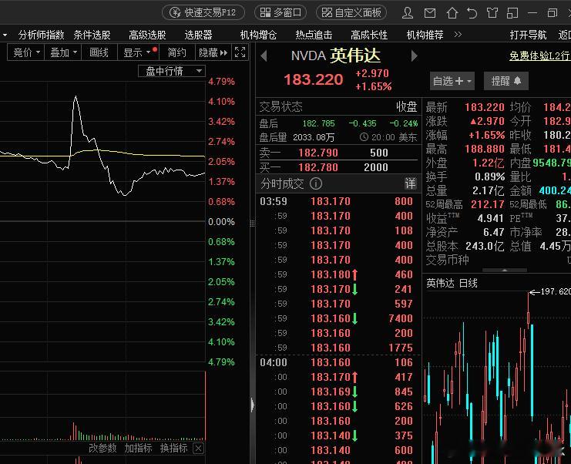The width and height of the screenshot is (571, 464).
Task: Select the 画线 drawing tool
Action: click(x=99, y=52)
